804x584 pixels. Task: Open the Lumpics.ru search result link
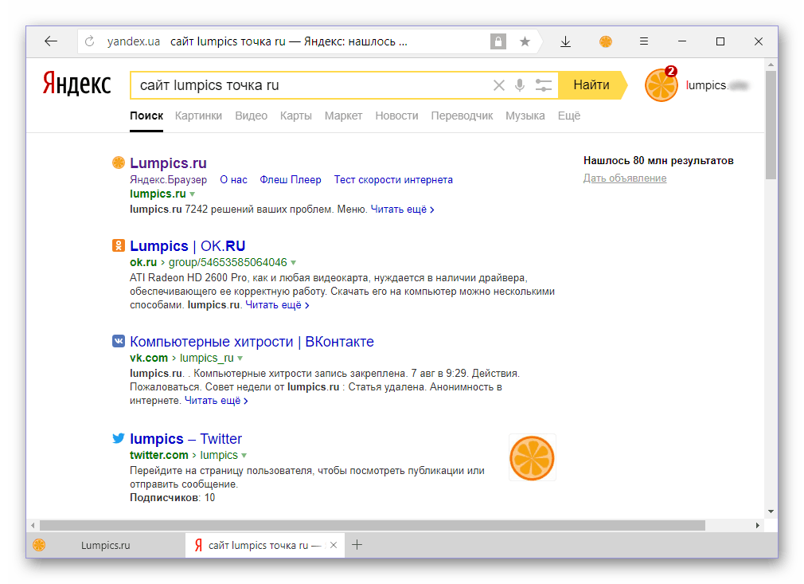[168, 163]
